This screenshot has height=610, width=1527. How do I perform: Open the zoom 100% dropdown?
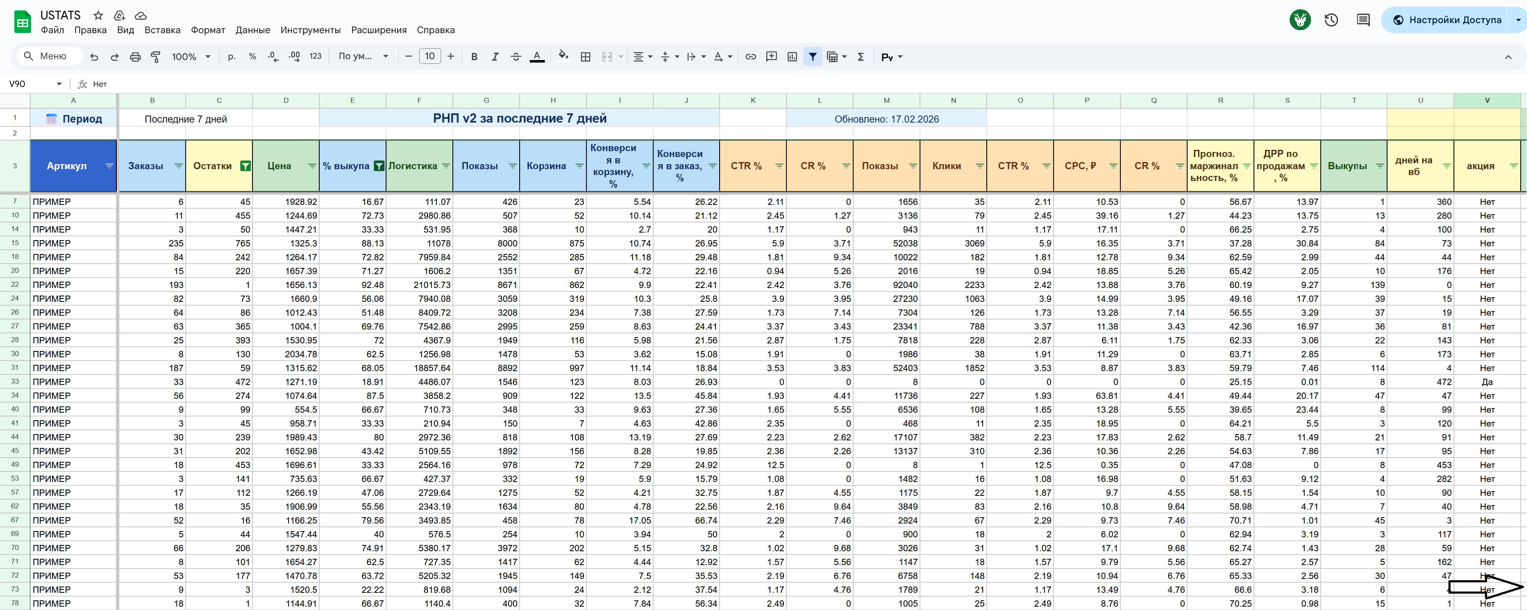coord(191,57)
